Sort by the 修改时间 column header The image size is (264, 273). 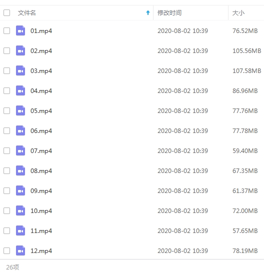pyautogui.click(x=169, y=13)
